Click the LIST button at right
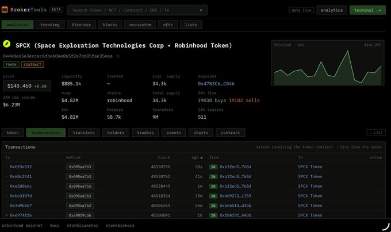Screen dimensions: 391x232 pyautogui.click(x=376, y=133)
